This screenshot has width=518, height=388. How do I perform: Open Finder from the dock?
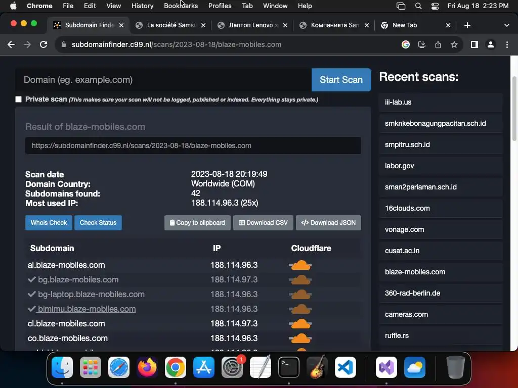(62, 367)
